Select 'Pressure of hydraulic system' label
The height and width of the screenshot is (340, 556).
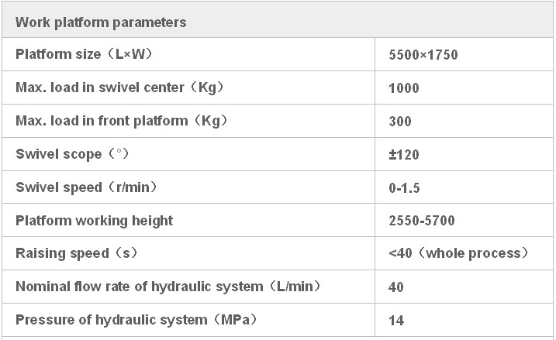coord(136,320)
